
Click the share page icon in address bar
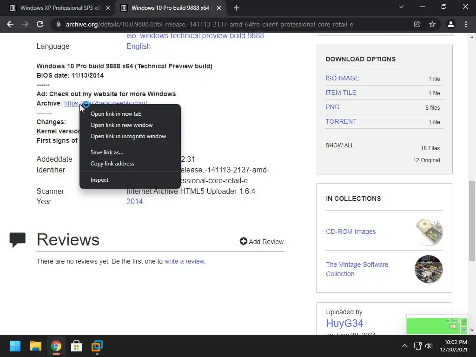point(417,24)
